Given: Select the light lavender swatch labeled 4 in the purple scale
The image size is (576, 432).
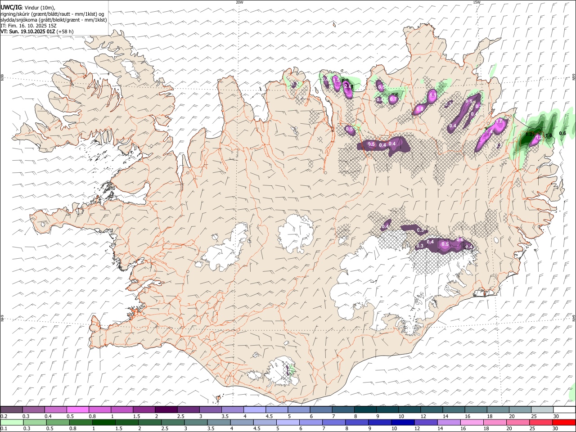Looking at the screenshot, I should (254, 409).
